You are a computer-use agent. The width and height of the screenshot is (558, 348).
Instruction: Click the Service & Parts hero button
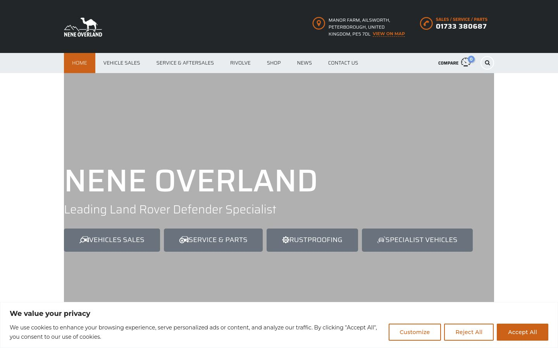pyautogui.click(x=213, y=240)
